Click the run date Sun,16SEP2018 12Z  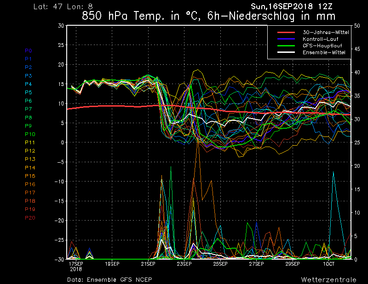tap(292, 6)
